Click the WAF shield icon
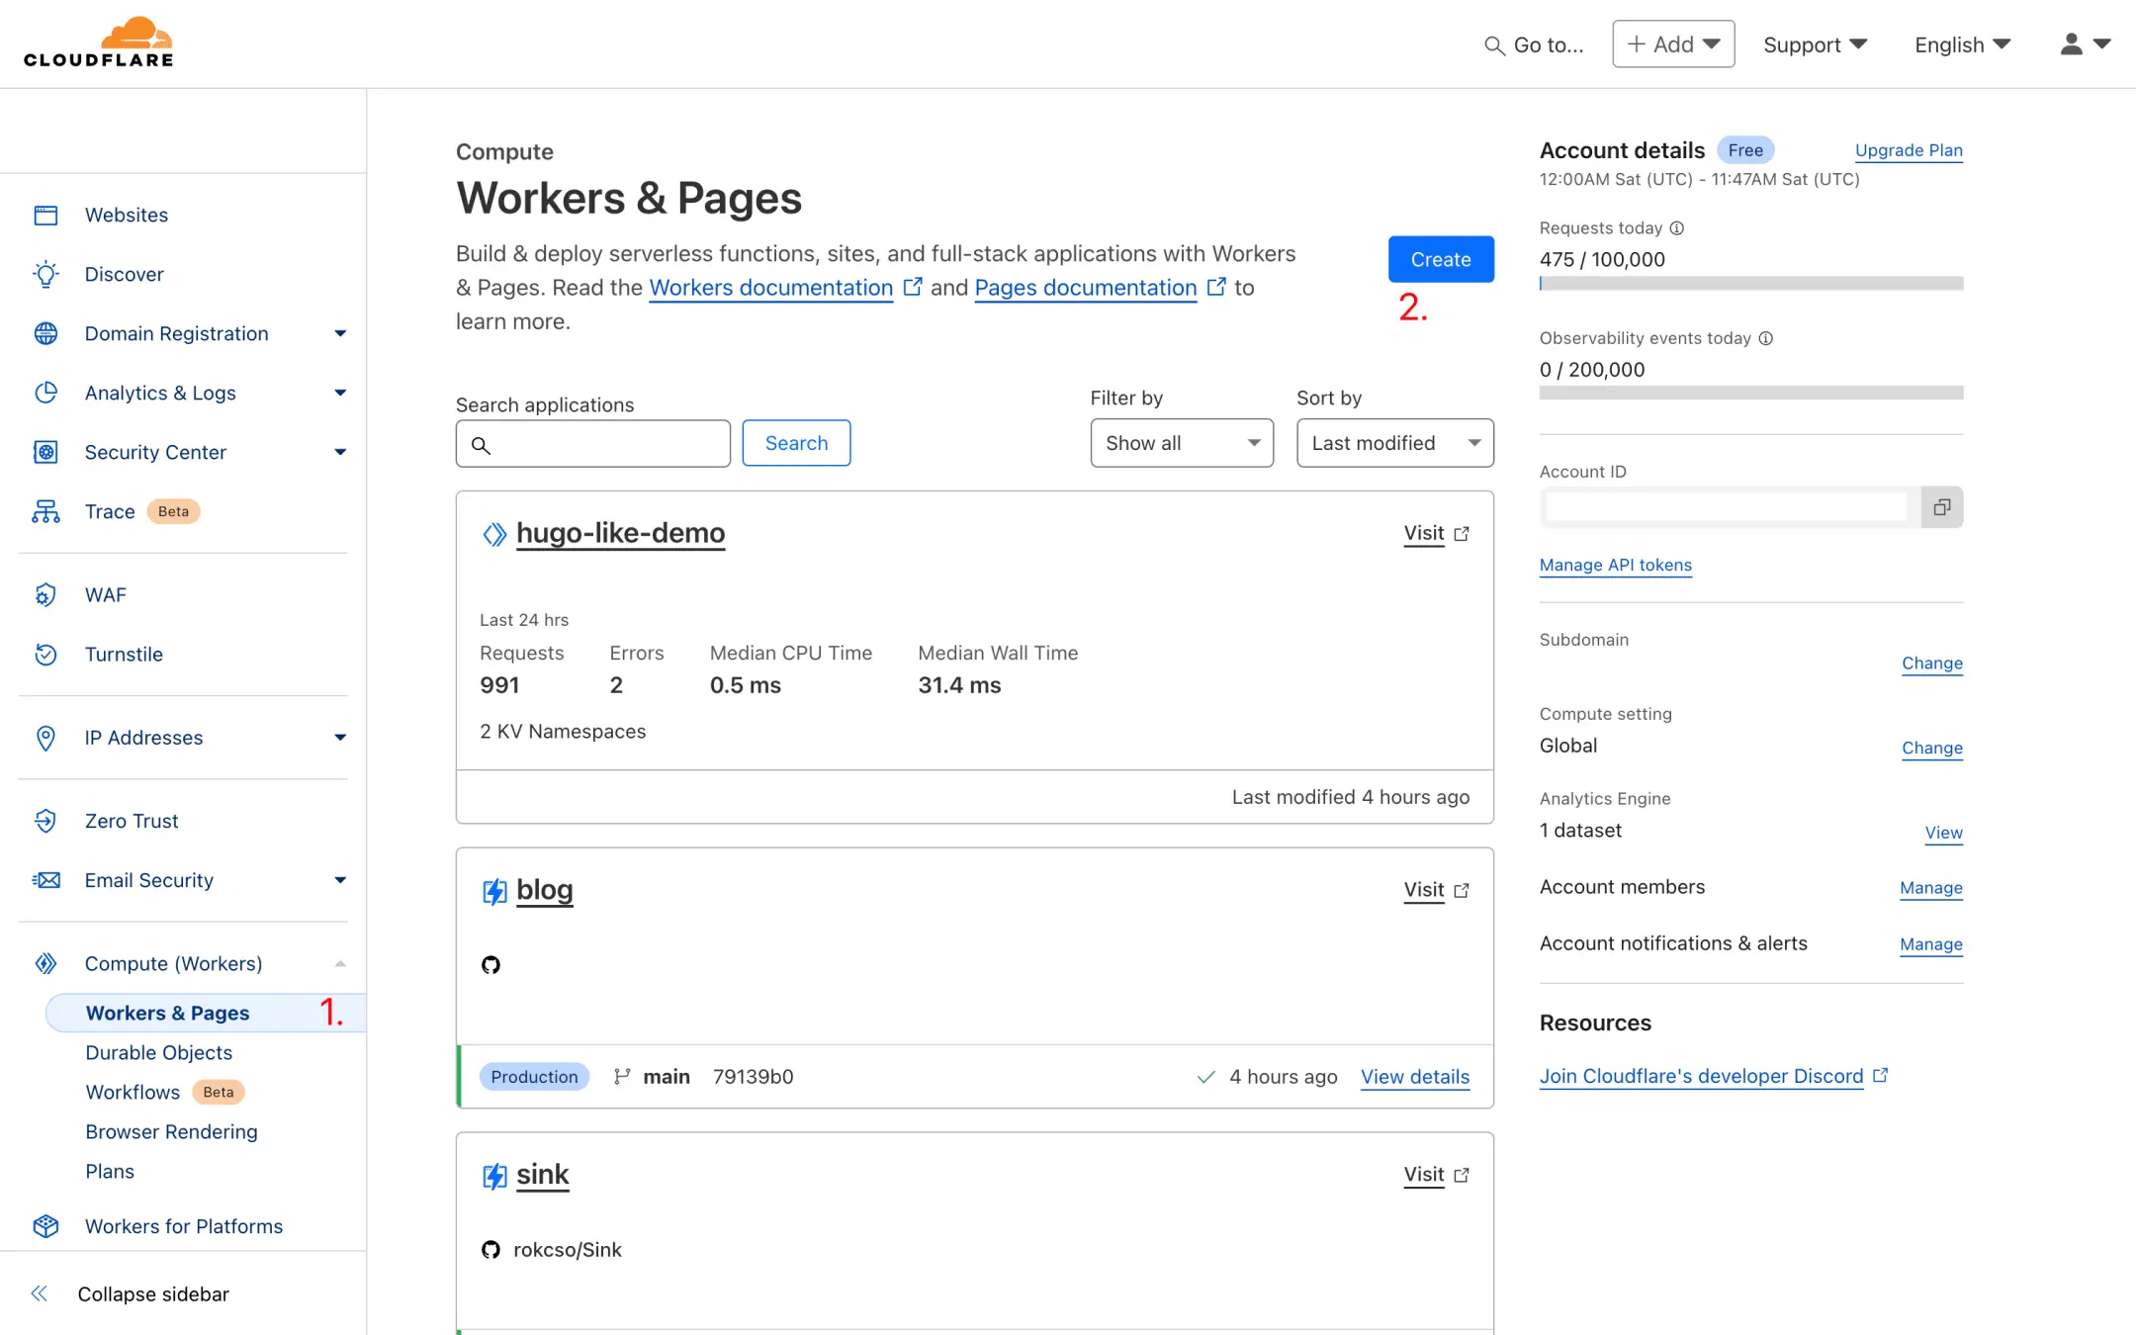2136x1335 pixels. click(x=45, y=594)
